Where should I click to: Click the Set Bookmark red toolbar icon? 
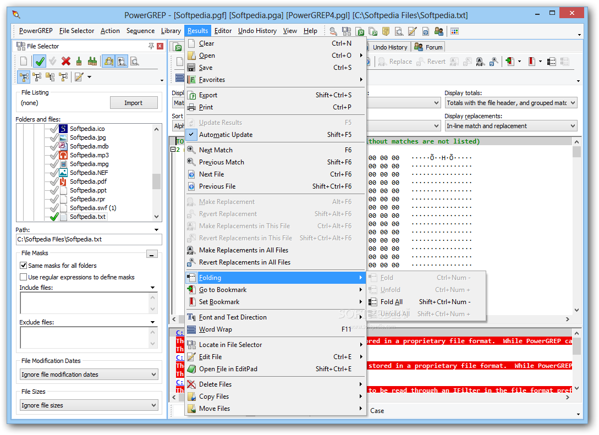(531, 62)
